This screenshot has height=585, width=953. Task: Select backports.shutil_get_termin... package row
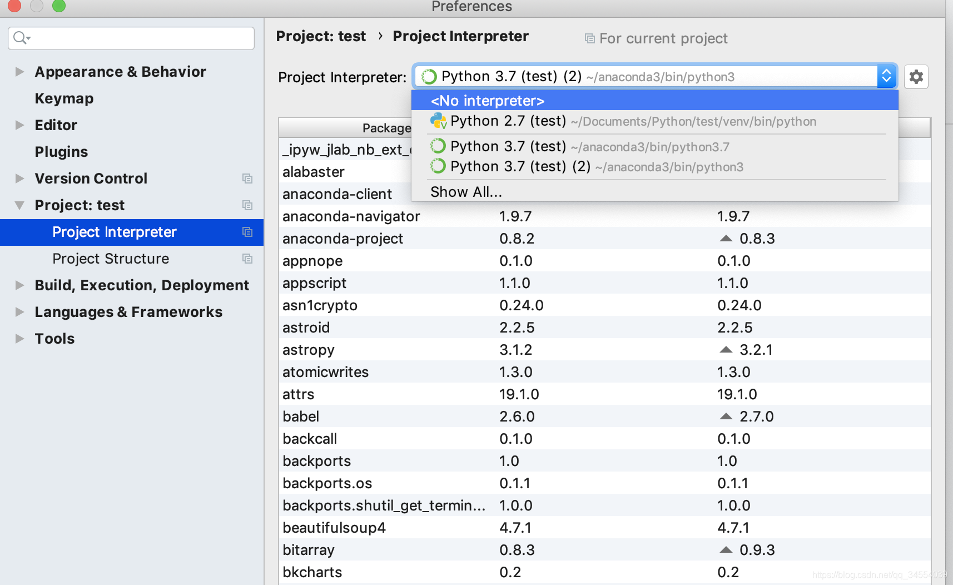tap(604, 505)
